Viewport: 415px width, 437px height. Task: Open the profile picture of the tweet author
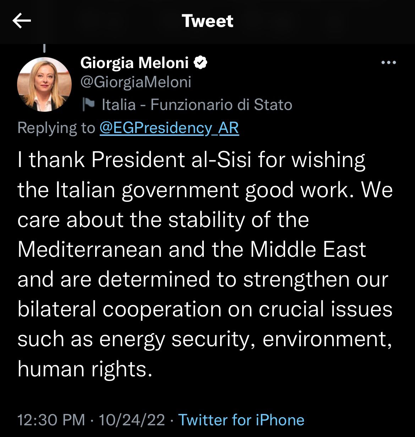point(44,84)
